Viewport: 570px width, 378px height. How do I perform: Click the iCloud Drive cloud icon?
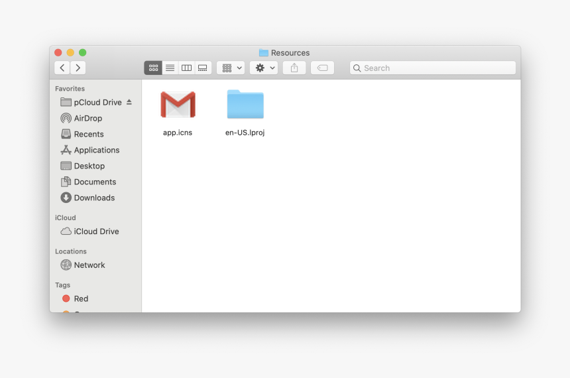pyautogui.click(x=66, y=231)
